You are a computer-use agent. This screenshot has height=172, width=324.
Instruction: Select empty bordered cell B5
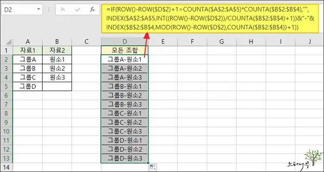pyautogui.click(x=57, y=86)
